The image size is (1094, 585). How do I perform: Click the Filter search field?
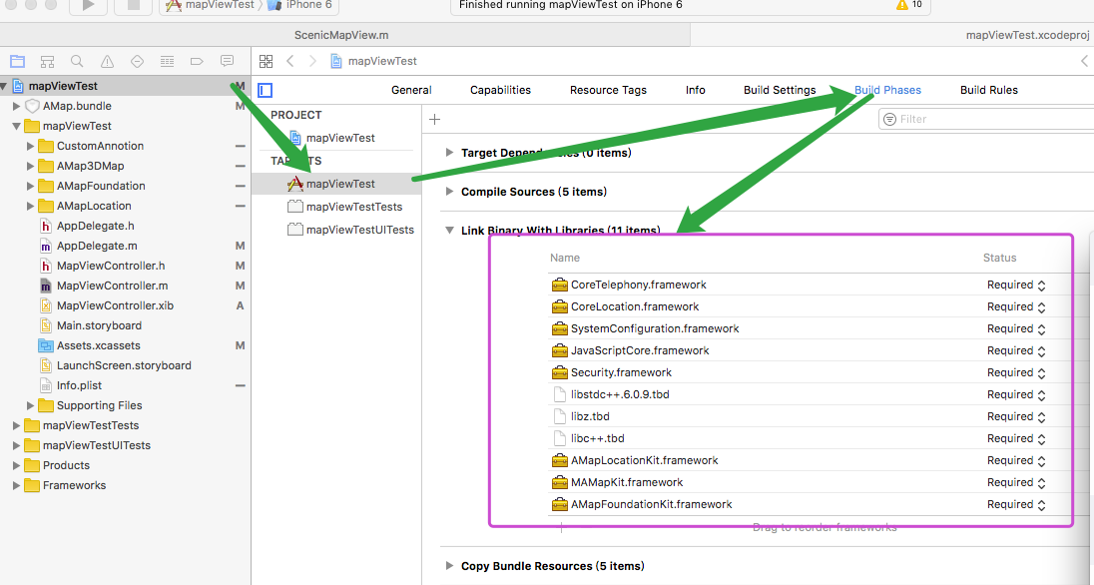(986, 120)
